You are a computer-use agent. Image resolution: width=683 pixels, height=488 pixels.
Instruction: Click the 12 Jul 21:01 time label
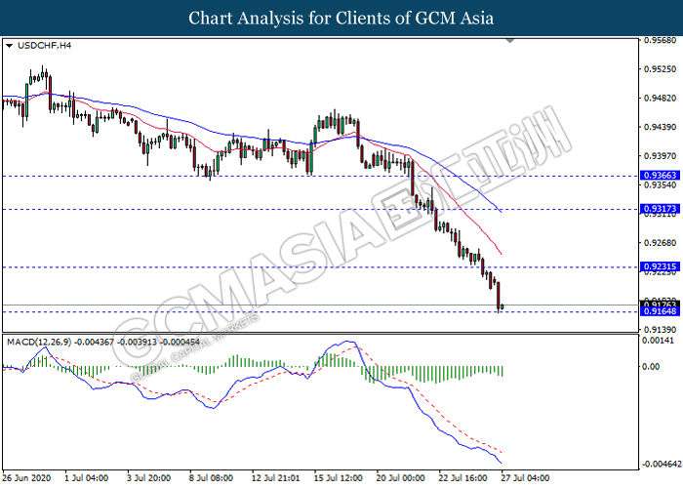276,478
